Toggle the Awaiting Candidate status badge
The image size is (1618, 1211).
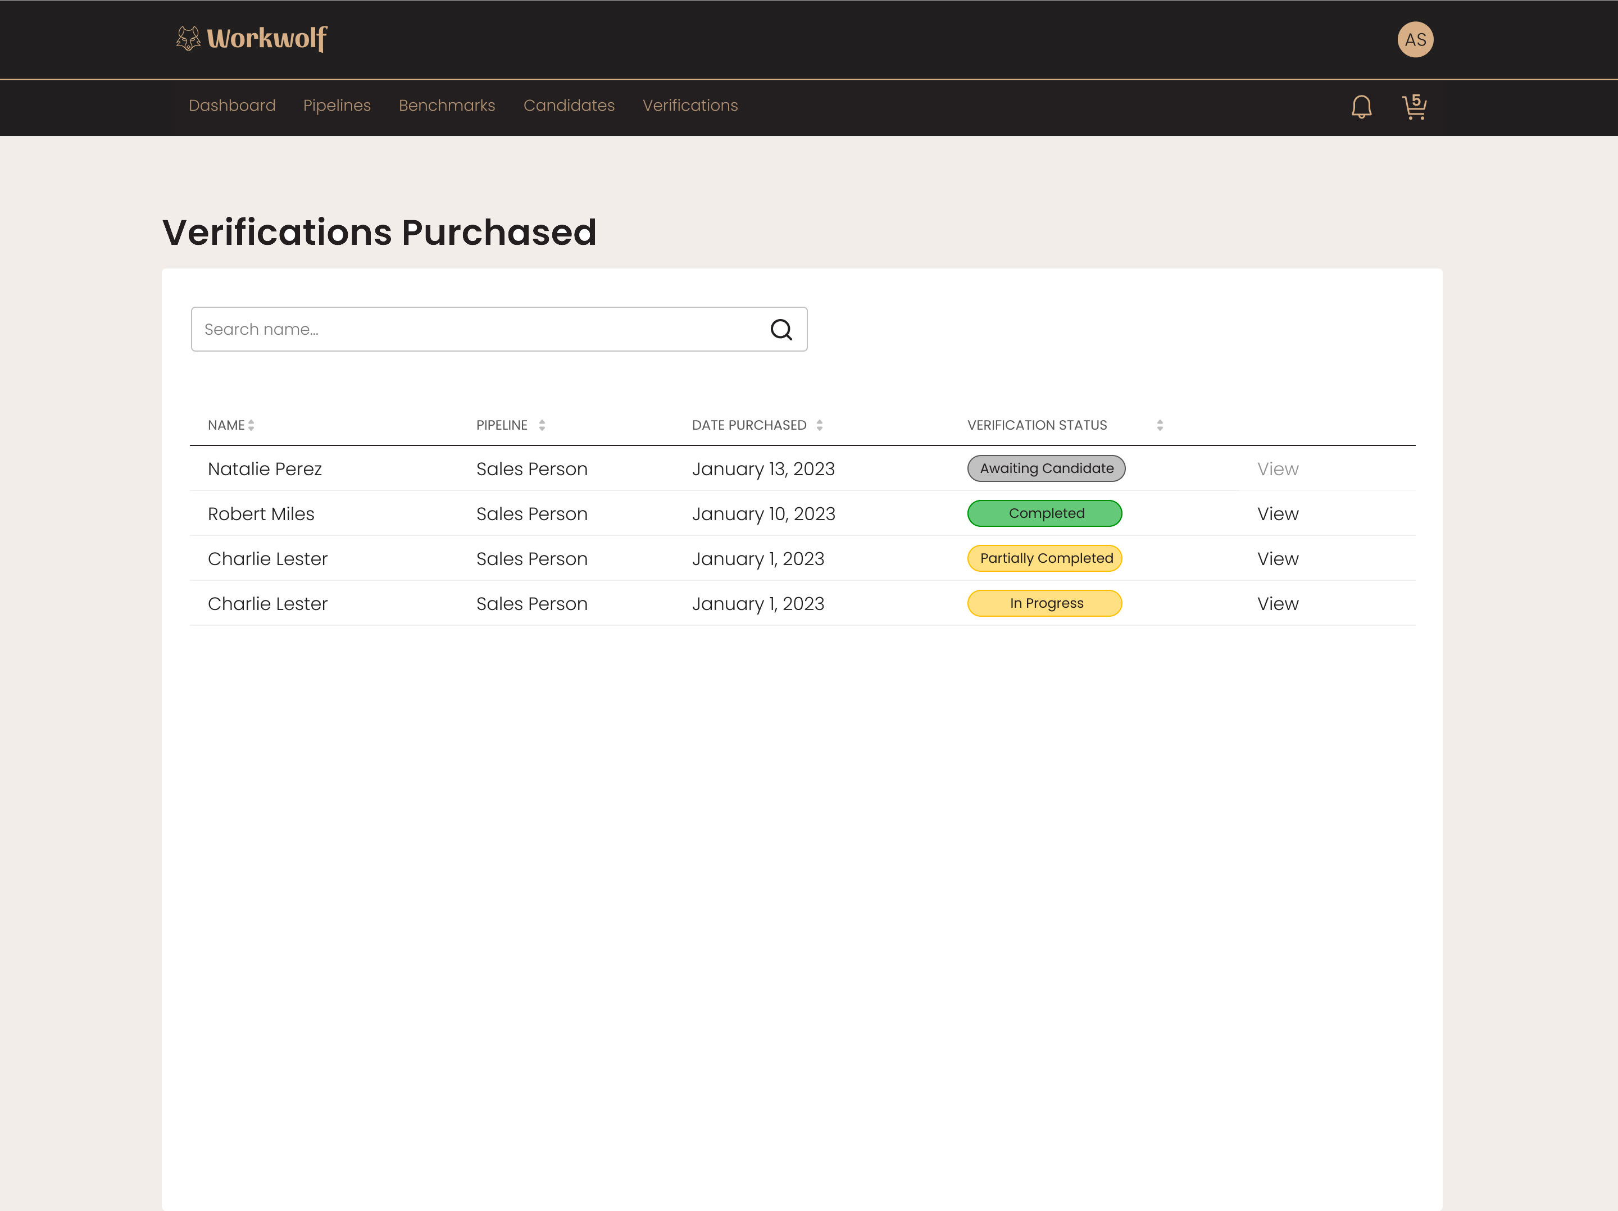(1046, 468)
